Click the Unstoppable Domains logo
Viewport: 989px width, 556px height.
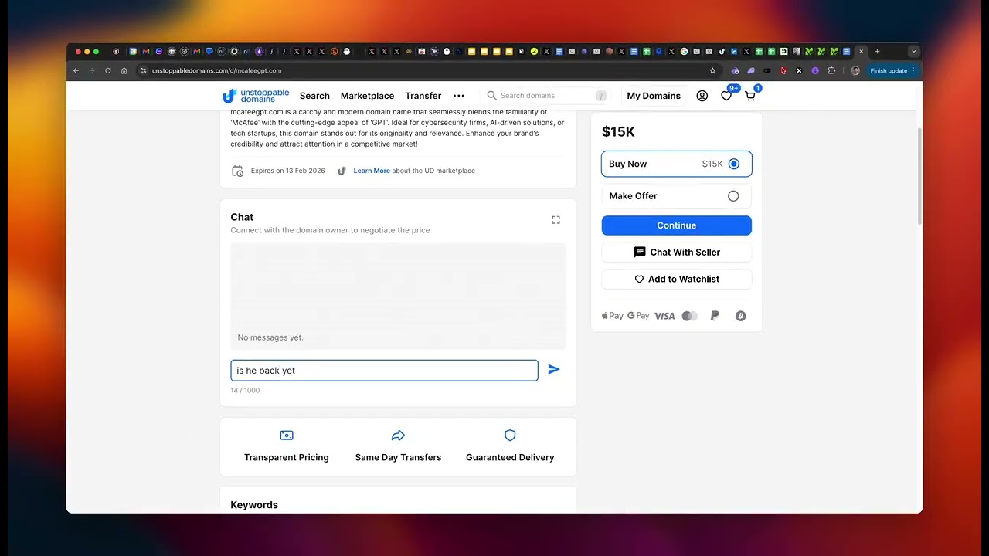pyautogui.click(x=255, y=96)
